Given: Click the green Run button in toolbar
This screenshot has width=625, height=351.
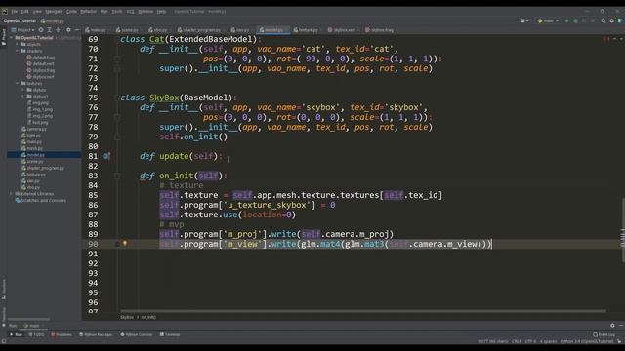Looking at the screenshot, I should coord(567,20).
